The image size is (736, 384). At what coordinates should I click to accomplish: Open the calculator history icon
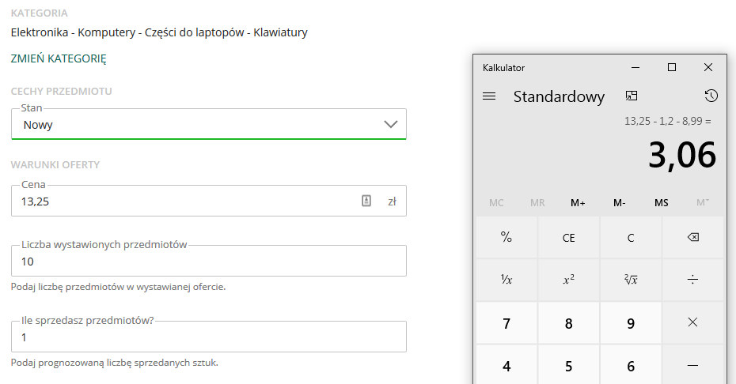[x=711, y=96]
